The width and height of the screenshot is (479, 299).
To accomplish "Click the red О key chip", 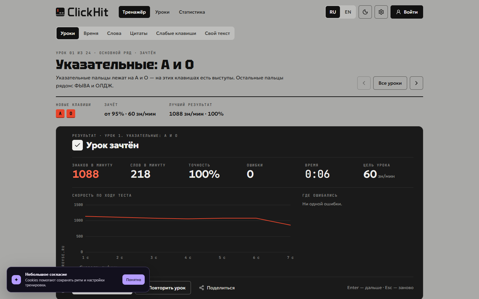I will (71, 114).
